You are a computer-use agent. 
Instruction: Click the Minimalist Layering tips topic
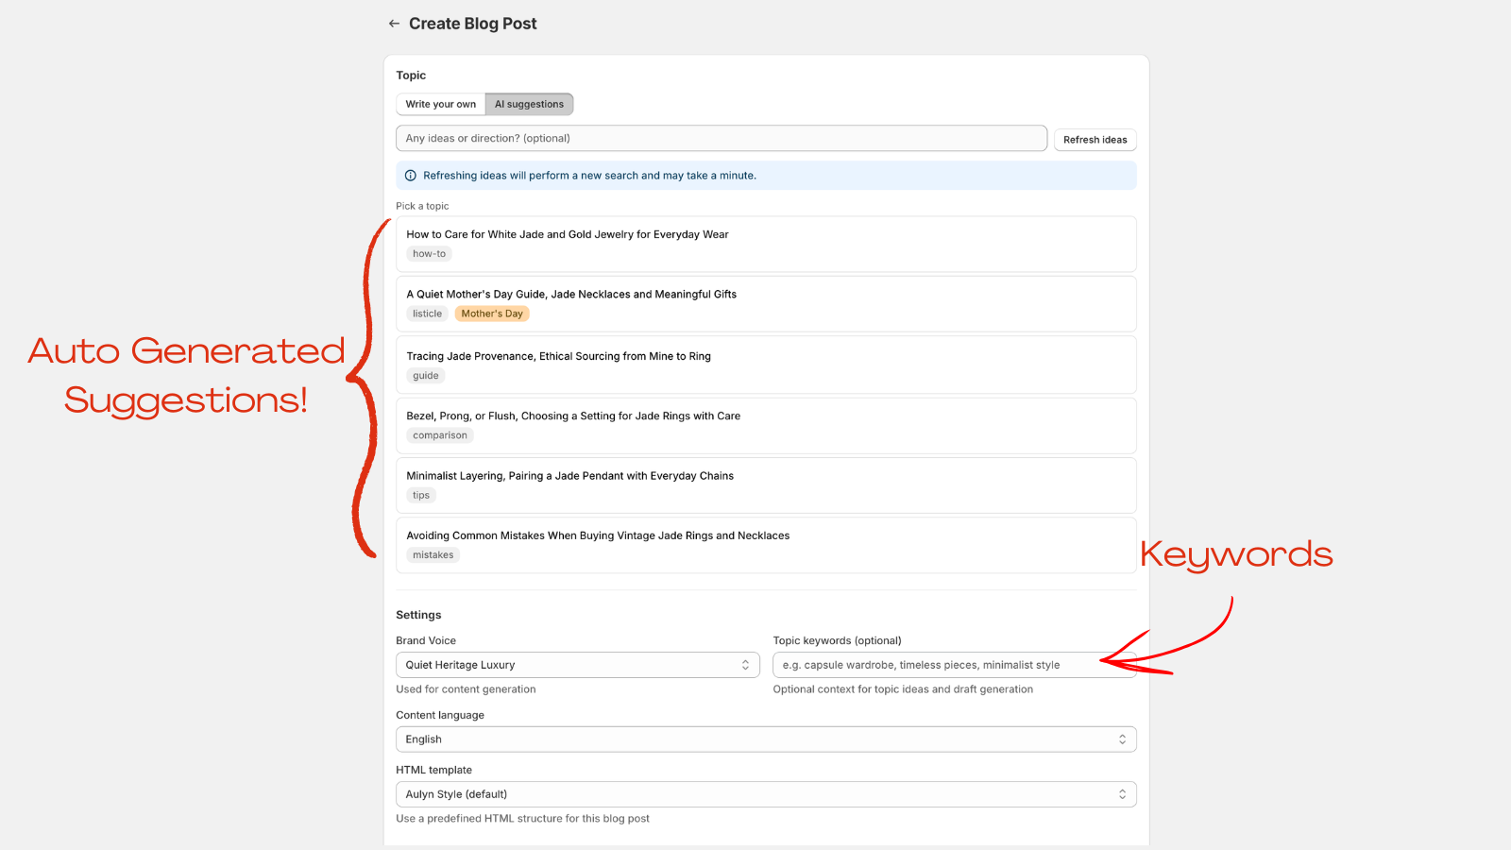pyautogui.click(x=765, y=484)
